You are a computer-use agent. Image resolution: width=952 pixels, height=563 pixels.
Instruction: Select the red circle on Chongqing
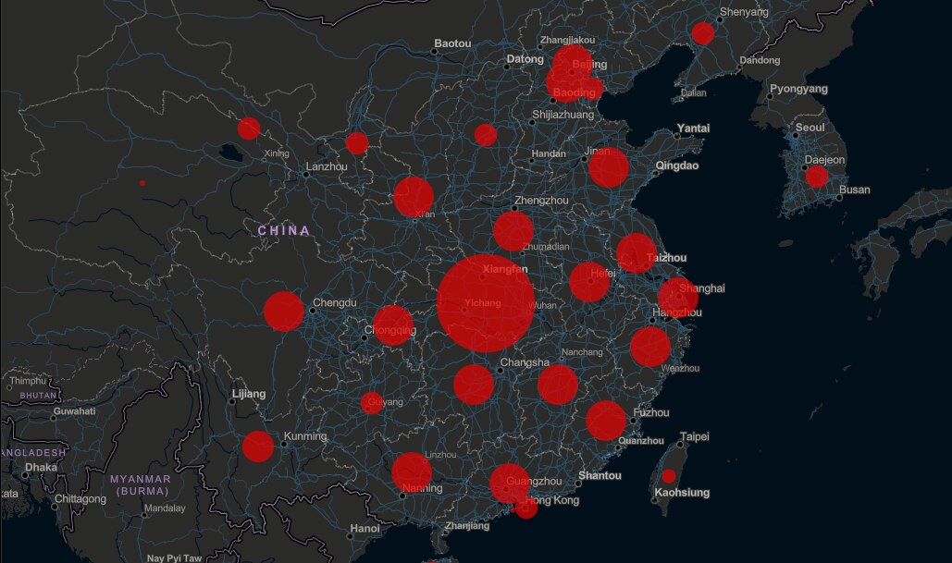pos(393,325)
